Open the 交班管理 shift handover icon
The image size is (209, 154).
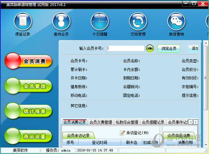[138, 21]
